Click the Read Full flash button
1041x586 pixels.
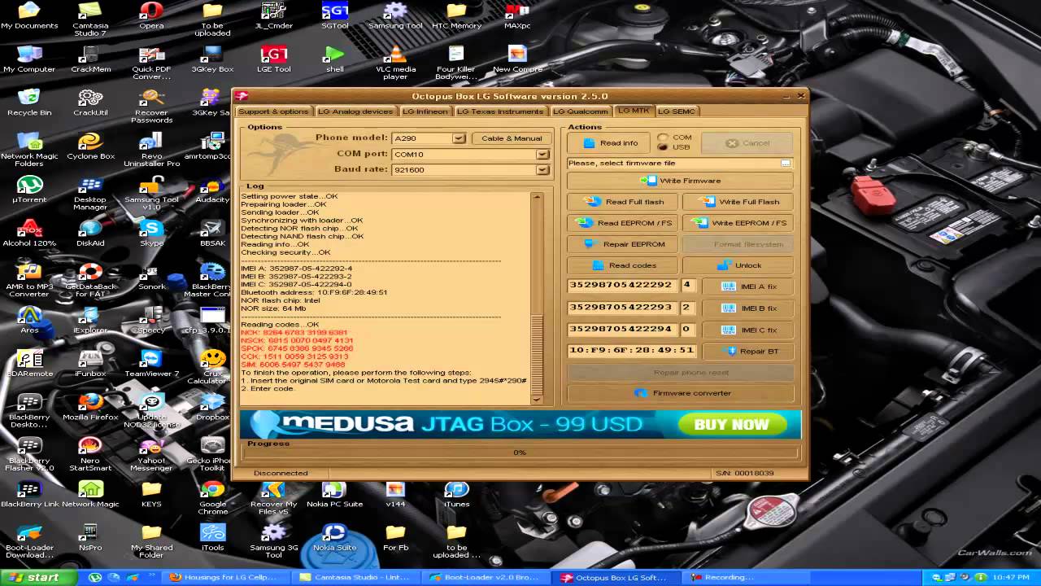point(623,202)
